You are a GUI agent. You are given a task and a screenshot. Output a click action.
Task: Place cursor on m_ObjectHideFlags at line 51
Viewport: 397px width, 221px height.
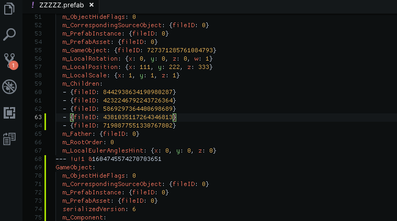pyautogui.click(x=94, y=17)
